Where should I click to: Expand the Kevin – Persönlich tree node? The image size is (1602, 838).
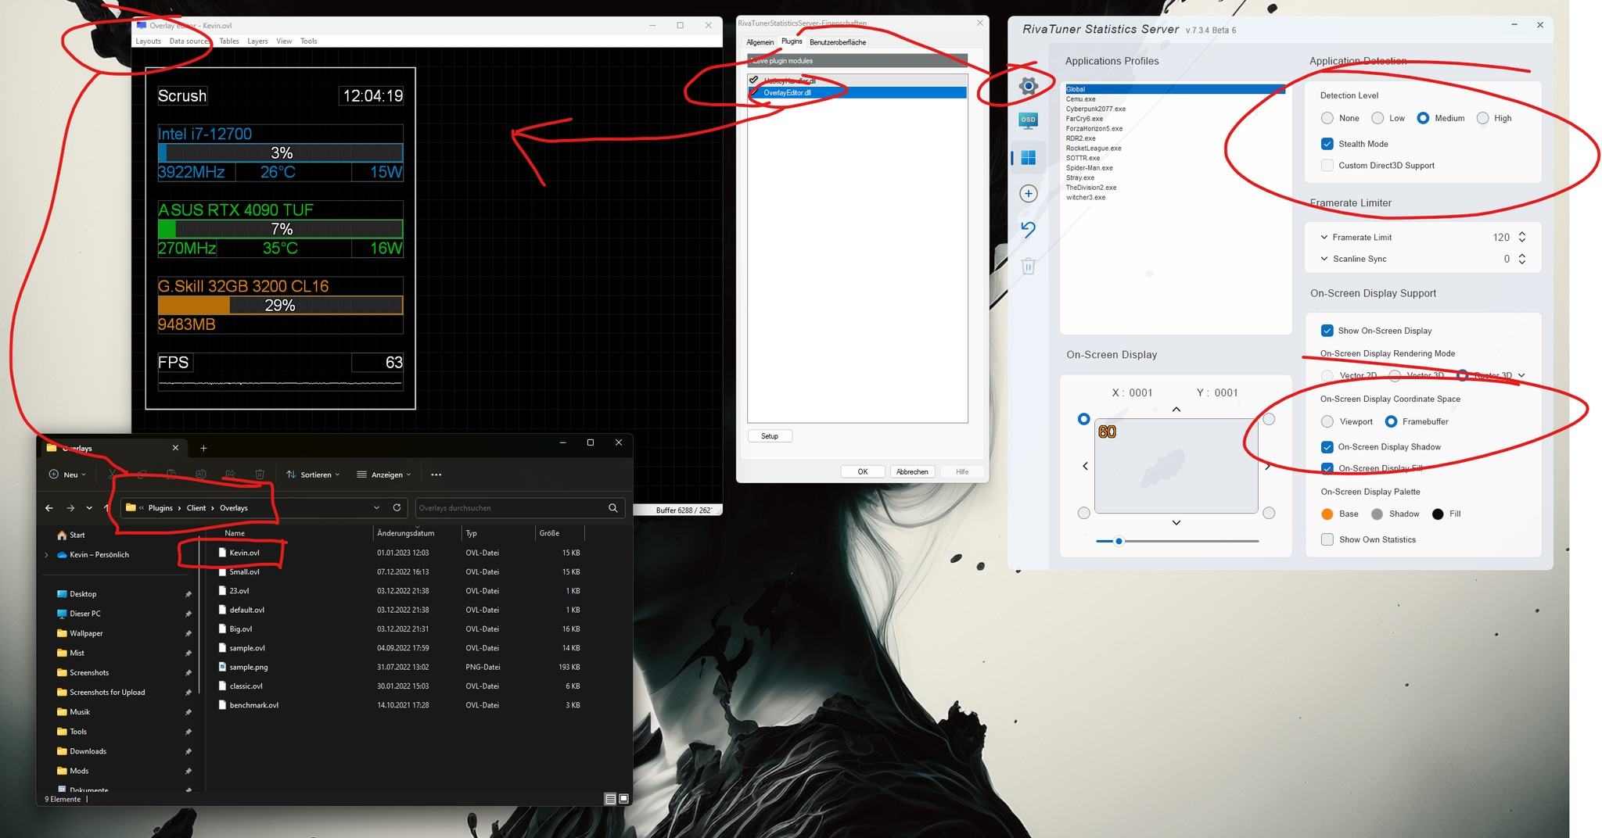tap(46, 555)
